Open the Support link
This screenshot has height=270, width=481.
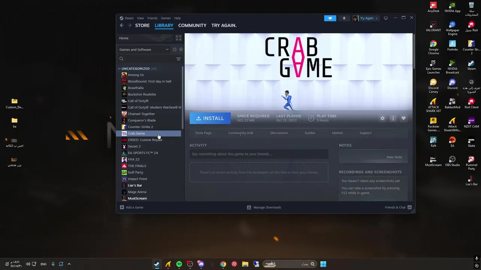click(x=365, y=133)
